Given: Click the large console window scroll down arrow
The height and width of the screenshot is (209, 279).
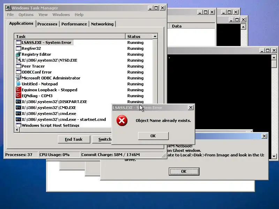Looking at the screenshot, I should click(x=274, y=156).
